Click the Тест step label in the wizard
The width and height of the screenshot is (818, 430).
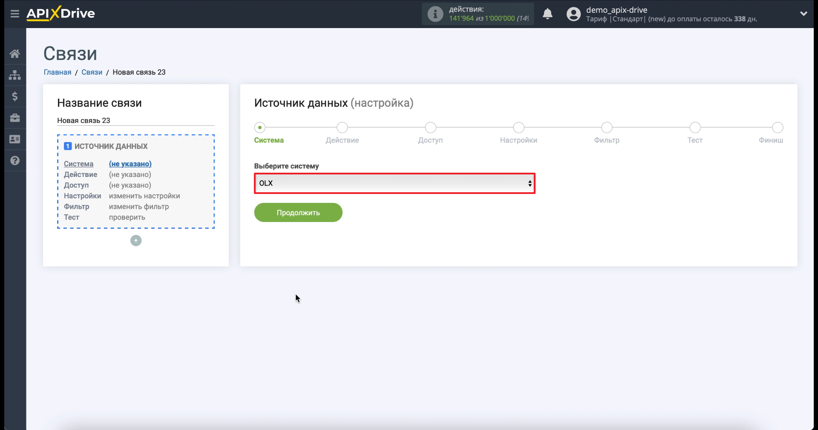695,140
